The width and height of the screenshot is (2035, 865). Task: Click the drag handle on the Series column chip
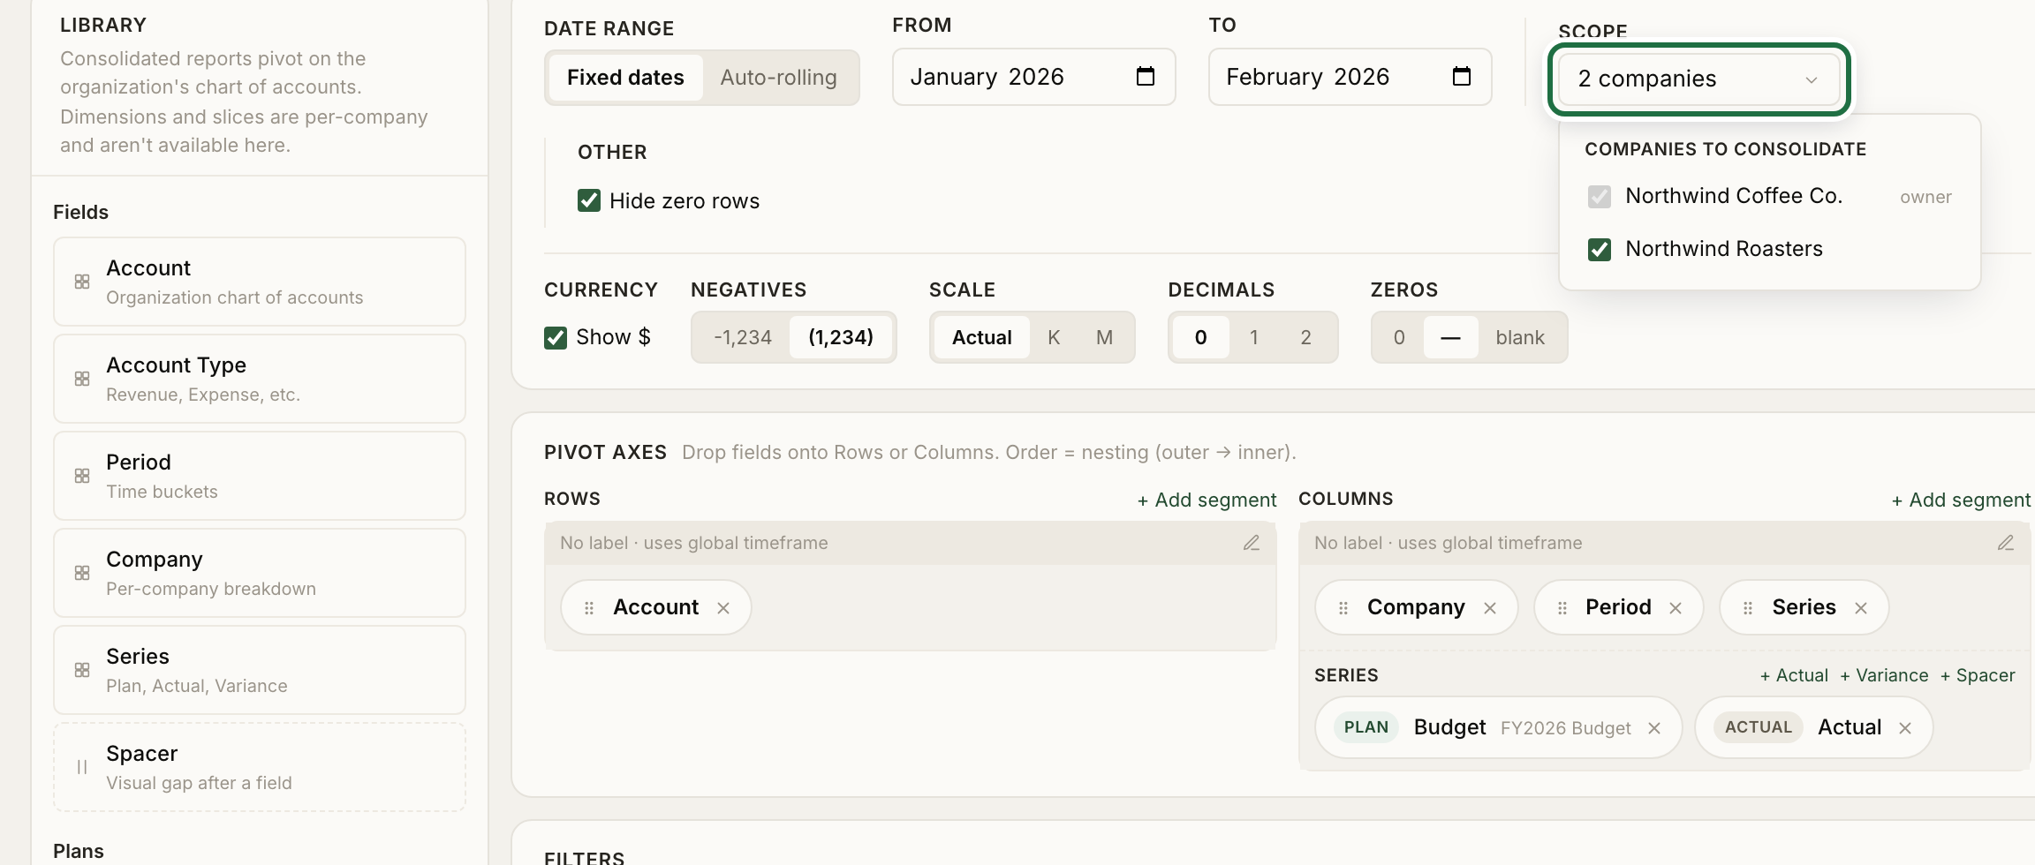1748,608
